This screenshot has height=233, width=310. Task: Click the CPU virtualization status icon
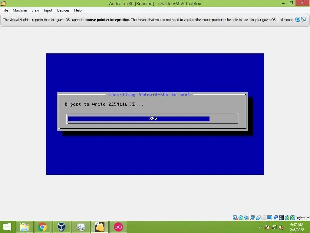tap(281, 218)
